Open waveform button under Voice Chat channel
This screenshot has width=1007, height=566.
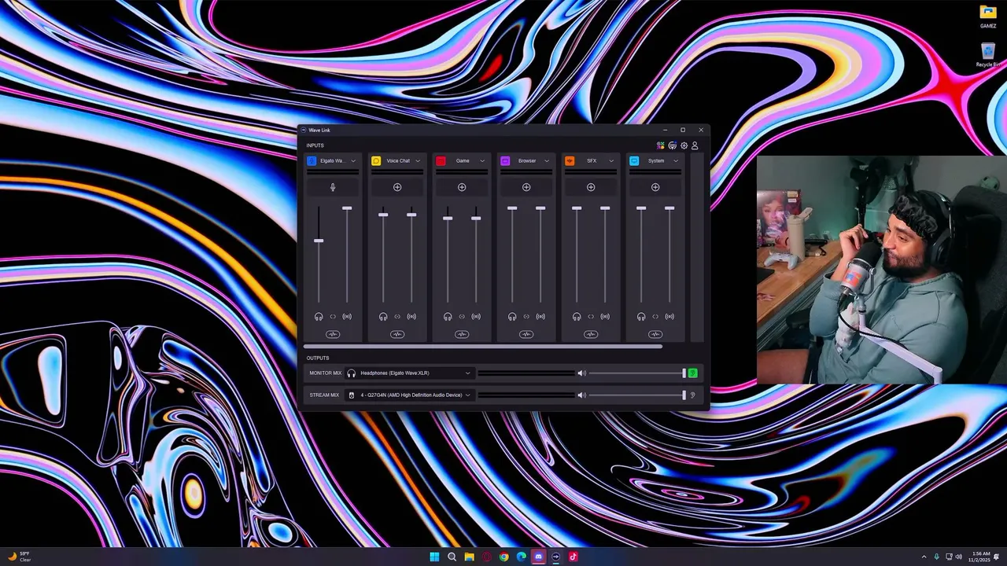click(397, 334)
